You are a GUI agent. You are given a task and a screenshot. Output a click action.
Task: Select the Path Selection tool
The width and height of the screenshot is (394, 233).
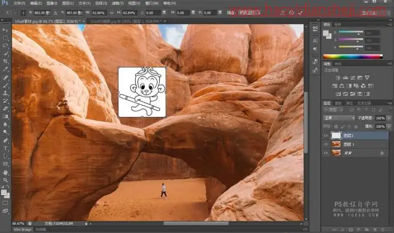click(5, 156)
